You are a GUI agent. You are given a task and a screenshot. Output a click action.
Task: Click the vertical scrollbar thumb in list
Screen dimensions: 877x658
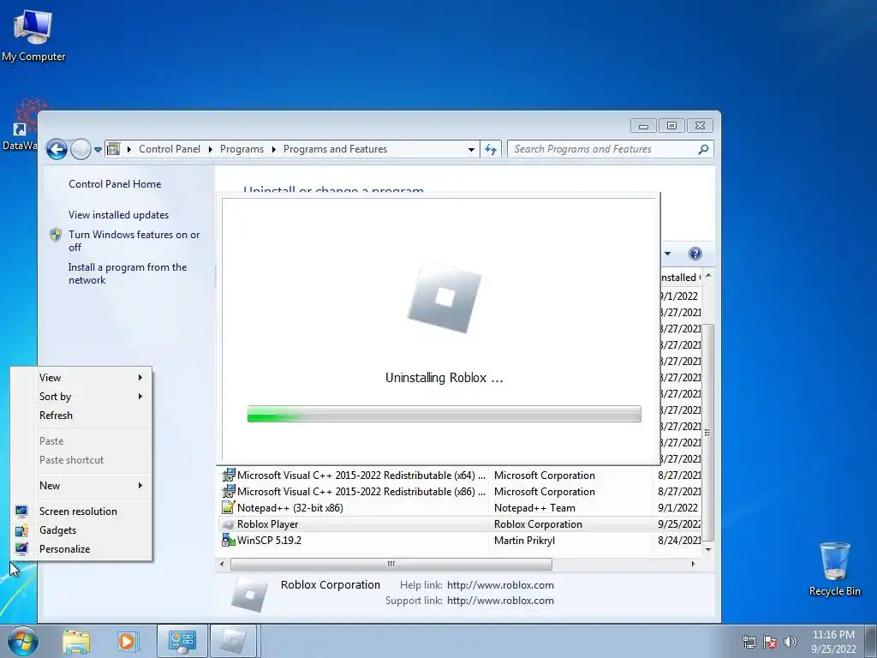(708, 432)
